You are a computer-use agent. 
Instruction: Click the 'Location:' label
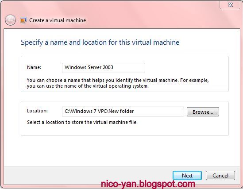(x=37, y=111)
